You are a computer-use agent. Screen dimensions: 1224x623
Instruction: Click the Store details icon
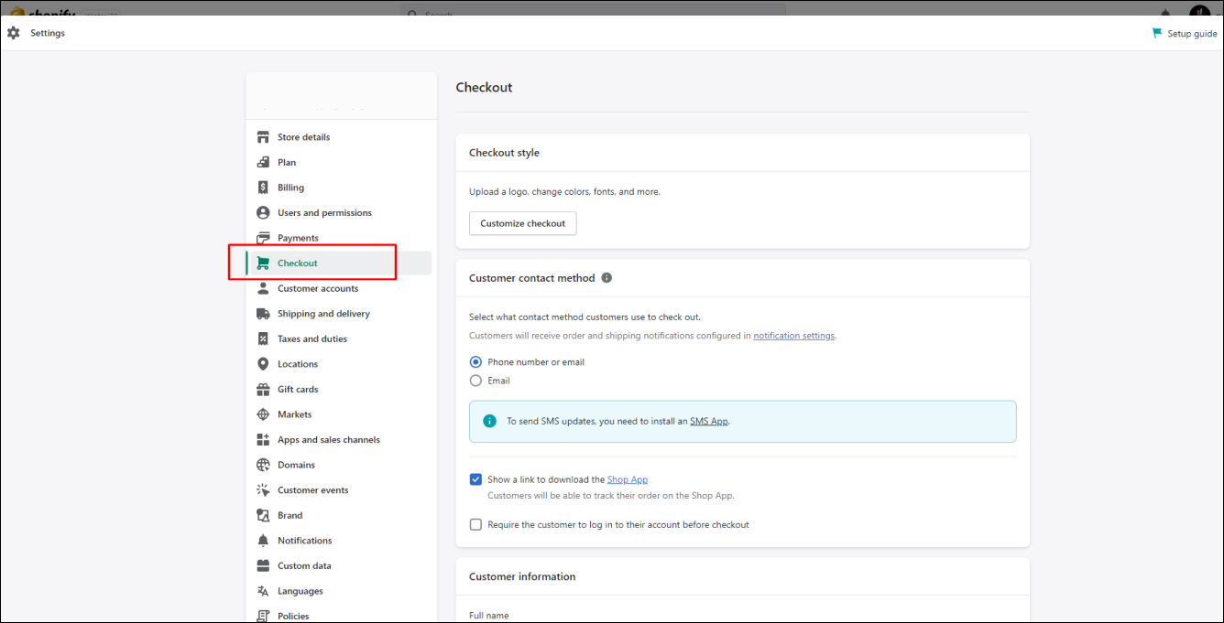[x=263, y=137]
